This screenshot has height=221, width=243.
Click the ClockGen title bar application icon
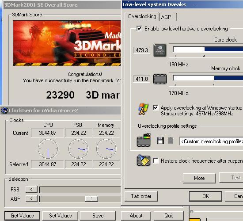(x=5, y=110)
